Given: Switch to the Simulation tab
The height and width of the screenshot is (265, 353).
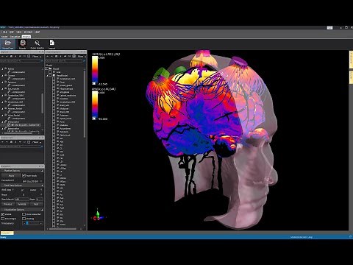Looking at the screenshot, I should point(15,37).
